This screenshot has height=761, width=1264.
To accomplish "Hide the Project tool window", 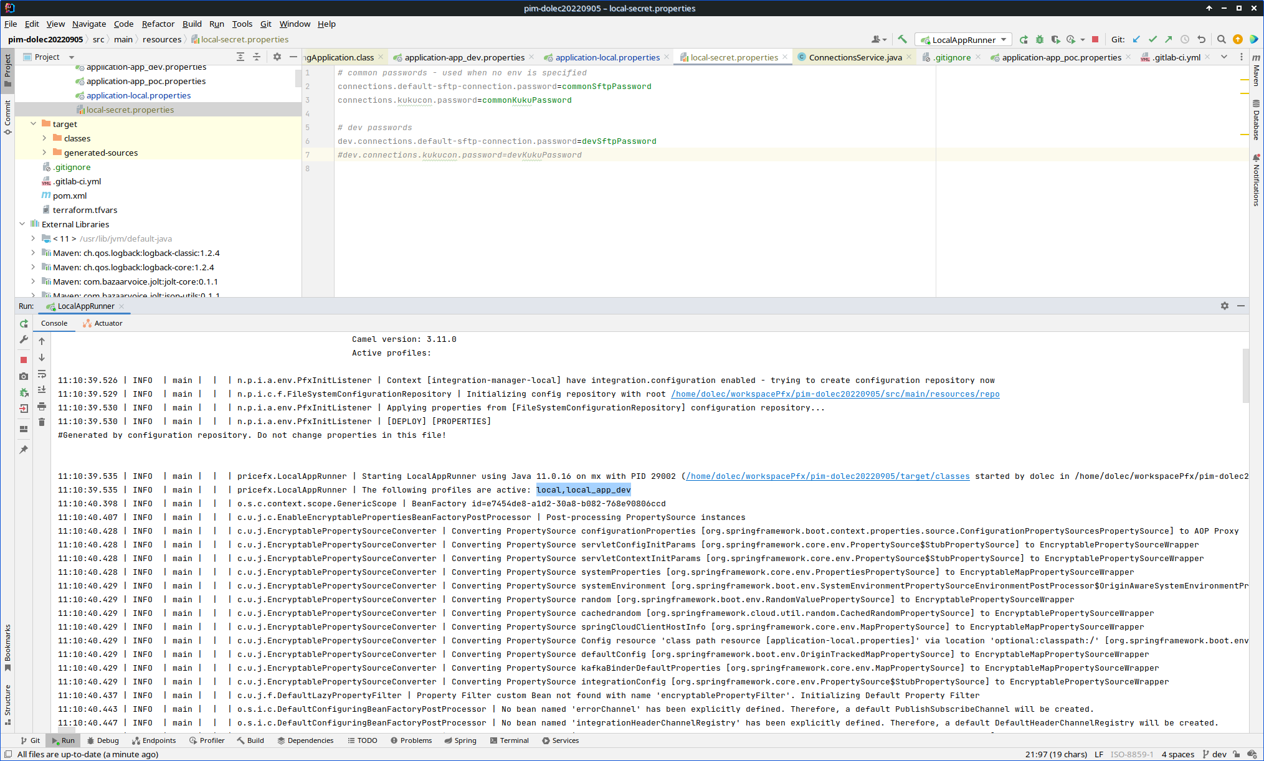I will [293, 57].
